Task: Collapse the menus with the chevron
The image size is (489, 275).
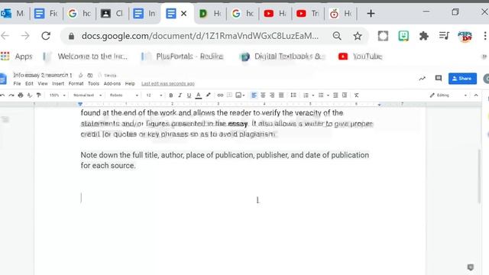Action: [476, 95]
